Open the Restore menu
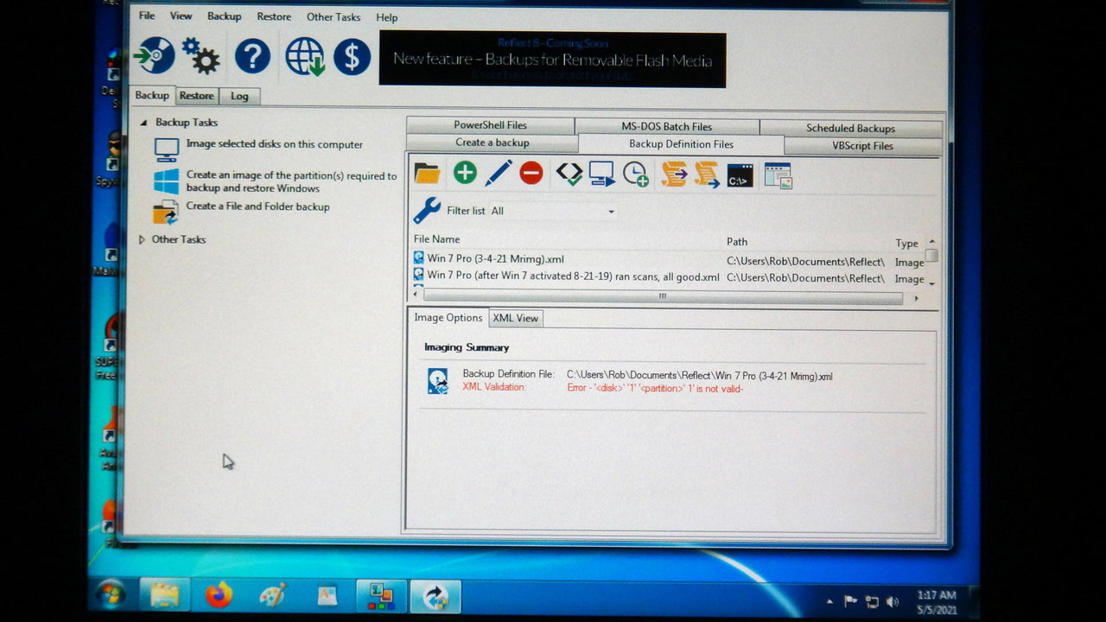 click(274, 16)
